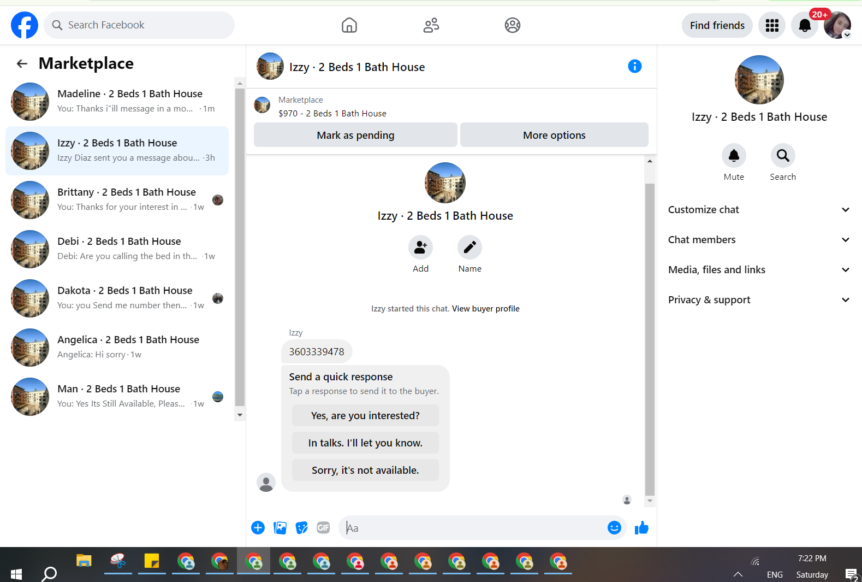Viewport: 862px width, 582px height.
Task: Click the chat area scrollbar down arrow
Action: (x=650, y=501)
